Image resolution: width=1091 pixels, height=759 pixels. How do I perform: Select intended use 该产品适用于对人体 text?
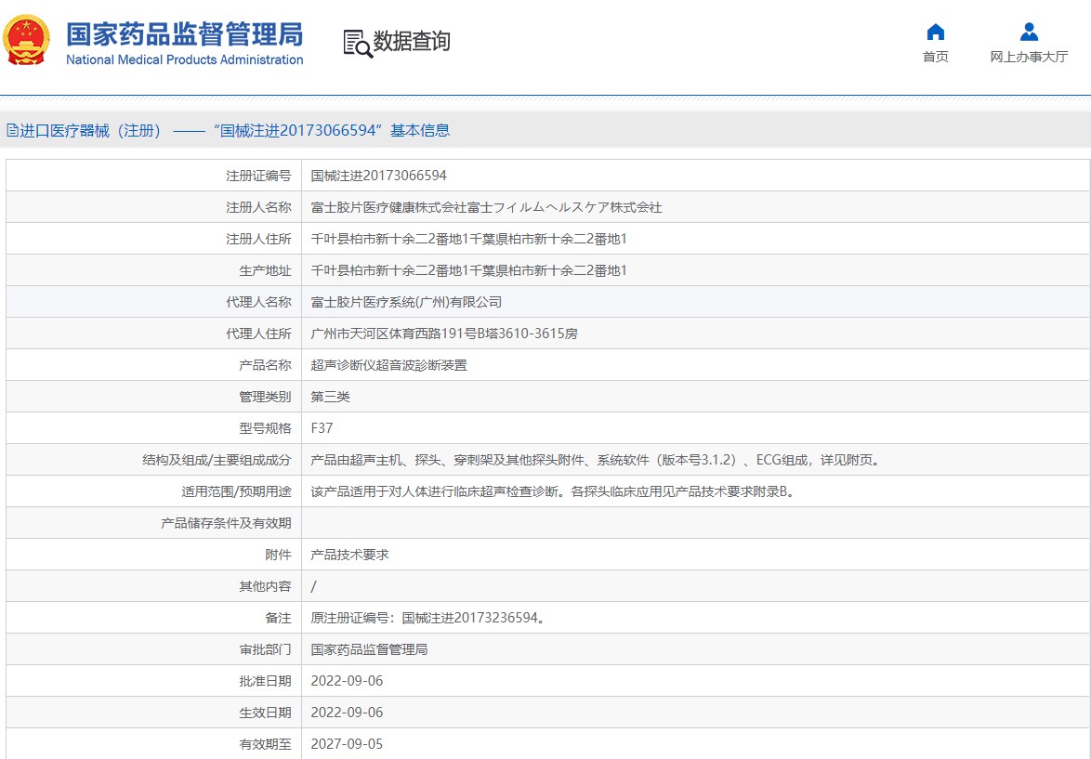[554, 491]
